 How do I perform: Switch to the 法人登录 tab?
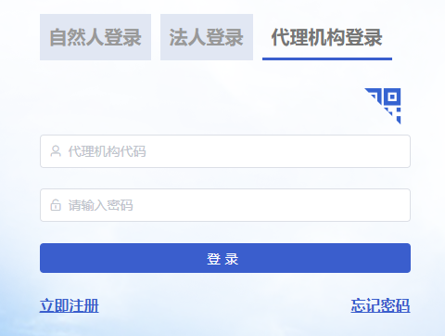tap(207, 37)
